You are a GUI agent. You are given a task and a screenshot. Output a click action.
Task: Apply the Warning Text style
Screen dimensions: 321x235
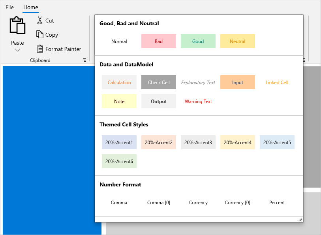[198, 102]
